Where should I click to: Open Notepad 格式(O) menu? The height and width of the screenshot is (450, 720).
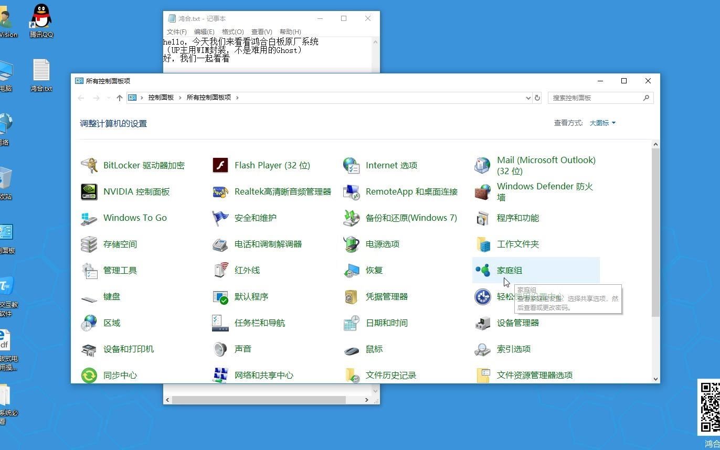point(232,31)
